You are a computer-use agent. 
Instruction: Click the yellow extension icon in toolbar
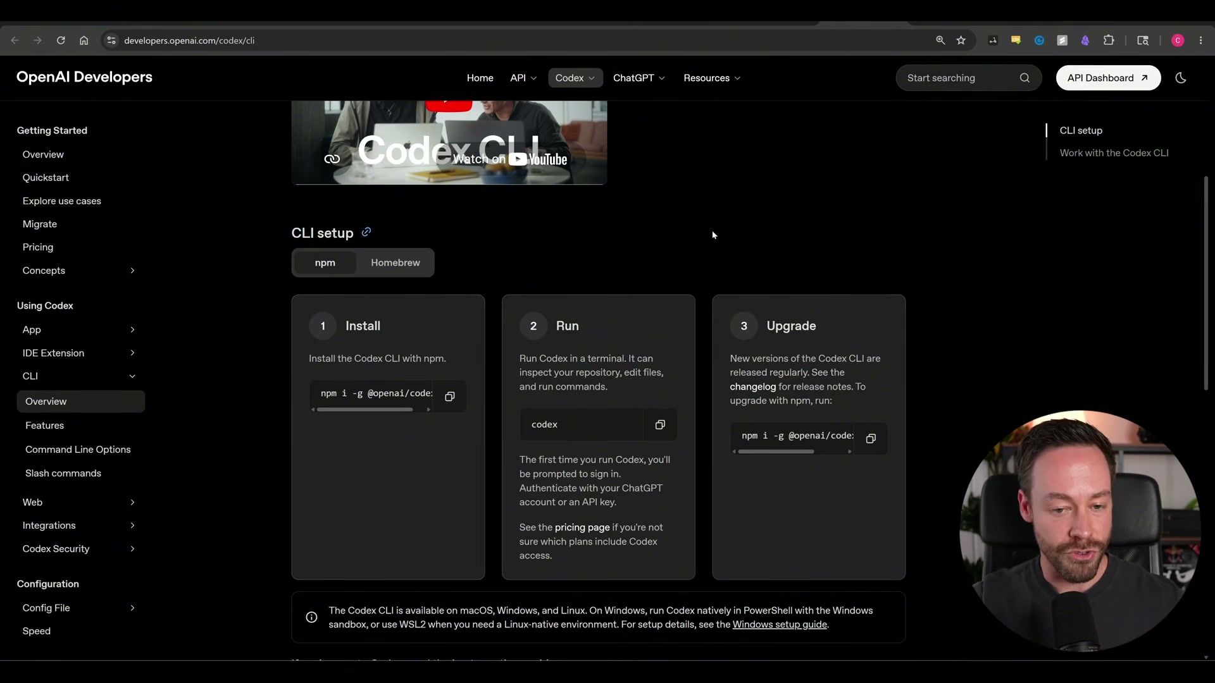(x=1016, y=40)
